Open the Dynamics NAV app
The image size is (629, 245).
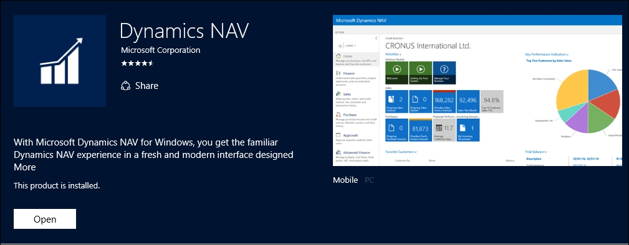click(x=45, y=219)
